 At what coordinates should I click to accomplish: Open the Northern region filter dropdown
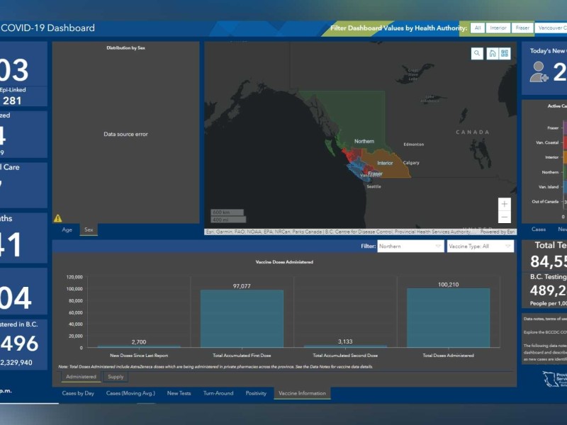pos(410,246)
